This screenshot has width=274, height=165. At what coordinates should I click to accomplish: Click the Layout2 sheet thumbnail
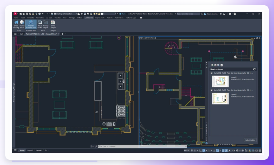click(x=220, y=99)
